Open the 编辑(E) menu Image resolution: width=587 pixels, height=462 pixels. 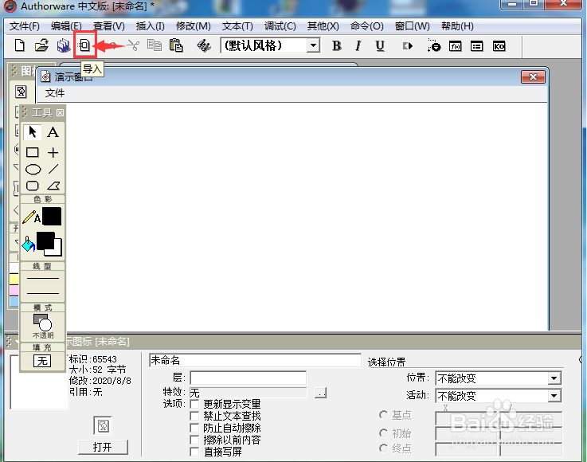tap(66, 26)
